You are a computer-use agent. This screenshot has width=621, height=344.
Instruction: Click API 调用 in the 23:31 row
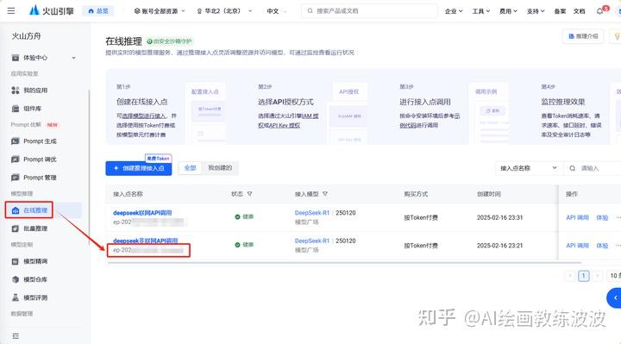(x=577, y=218)
